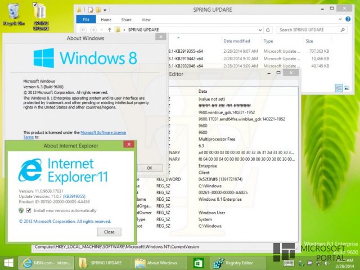Click Close button in About Internet Explorer
Viewport: 360px width, 270px height.
(x=109, y=232)
